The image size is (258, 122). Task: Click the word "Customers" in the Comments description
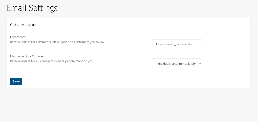tap(81, 42)
